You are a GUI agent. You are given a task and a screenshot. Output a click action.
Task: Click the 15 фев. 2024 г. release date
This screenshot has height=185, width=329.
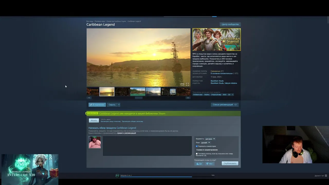(x=216, y=77)
